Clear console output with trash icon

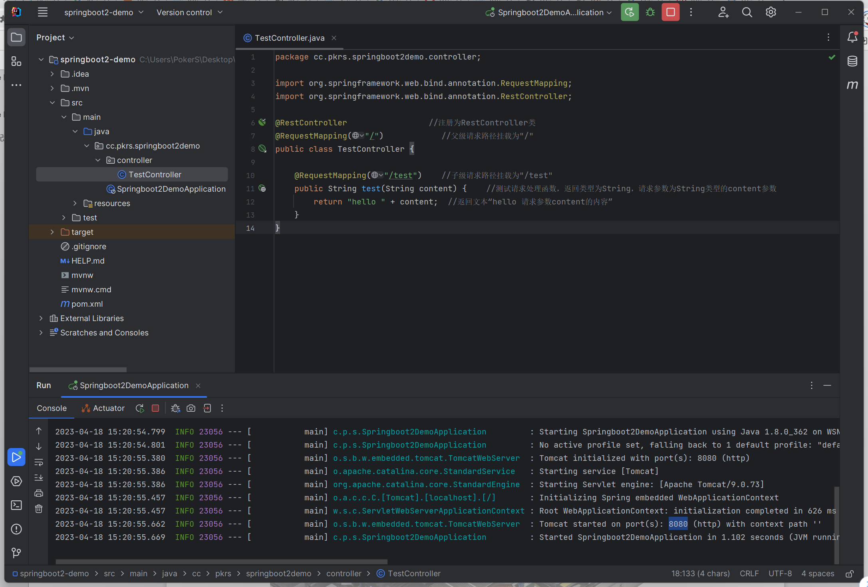click(39, 509)
